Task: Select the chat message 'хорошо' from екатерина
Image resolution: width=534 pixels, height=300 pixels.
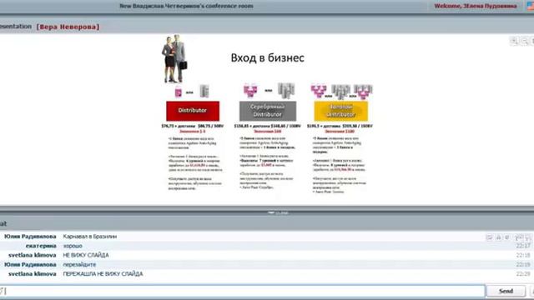Action: coord(73,246)
